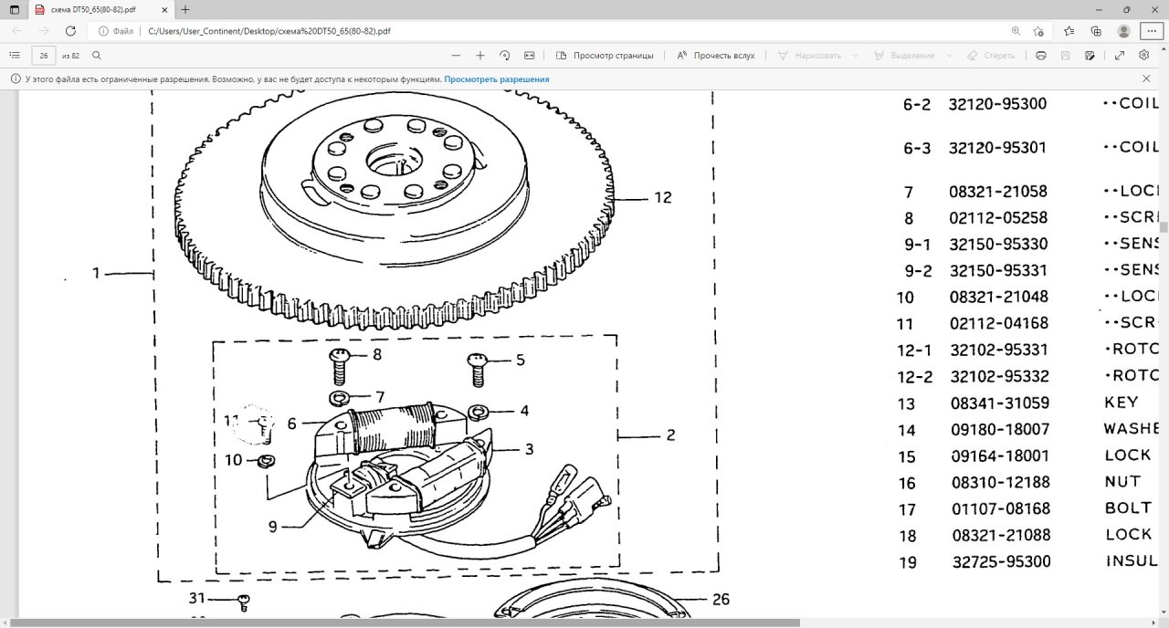The image size is (1169, 628).
Task: Start Прочесть вслух read aloud
Action: click(716, 56)
